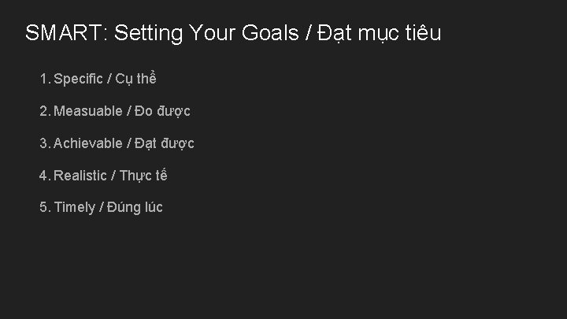Click the list number '5.' before Timely
This screenshot has width=567, height=319.
(x=45, y=208)
